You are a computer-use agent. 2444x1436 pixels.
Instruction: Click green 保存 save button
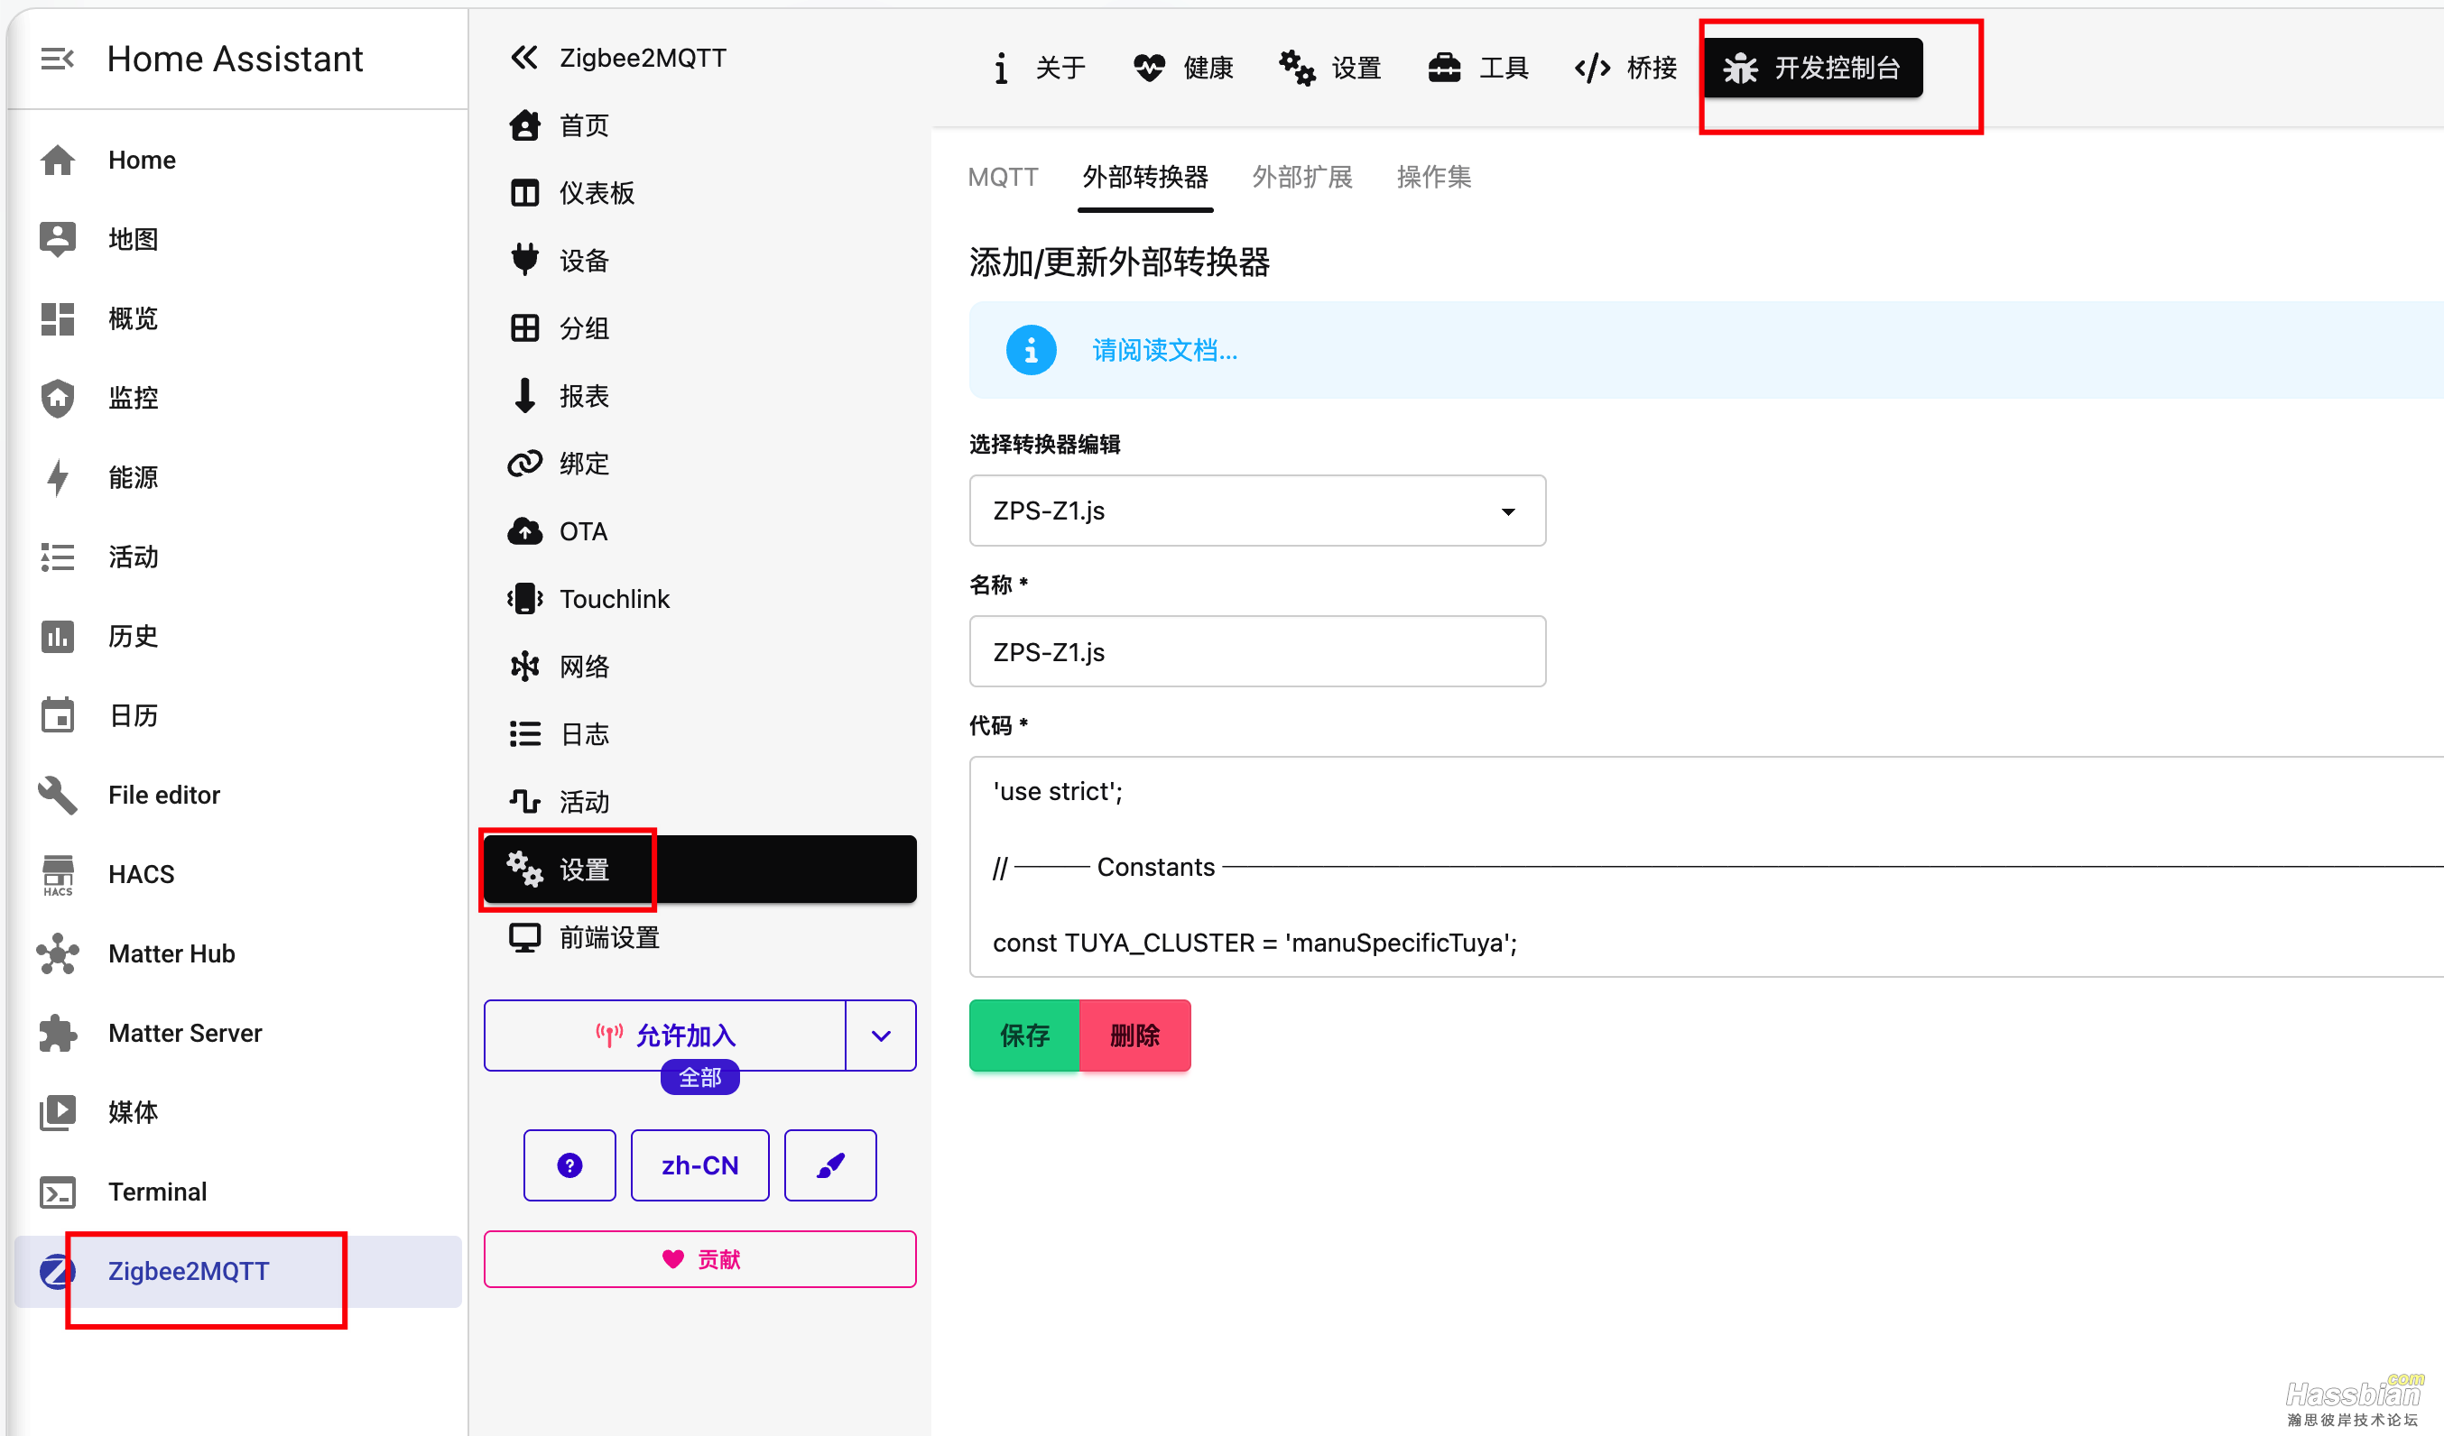1024,1036
